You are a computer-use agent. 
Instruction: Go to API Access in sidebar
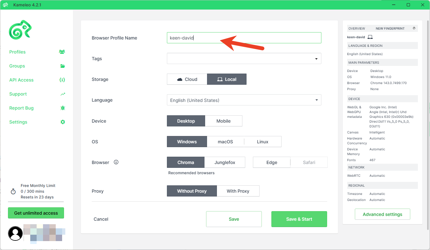coord(21,80)
